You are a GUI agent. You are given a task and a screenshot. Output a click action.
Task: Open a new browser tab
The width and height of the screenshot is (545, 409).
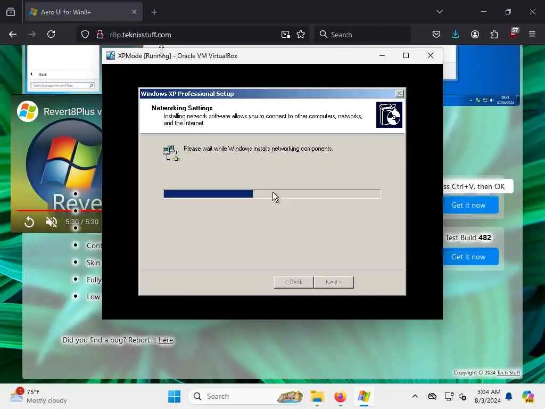point(154,12)
